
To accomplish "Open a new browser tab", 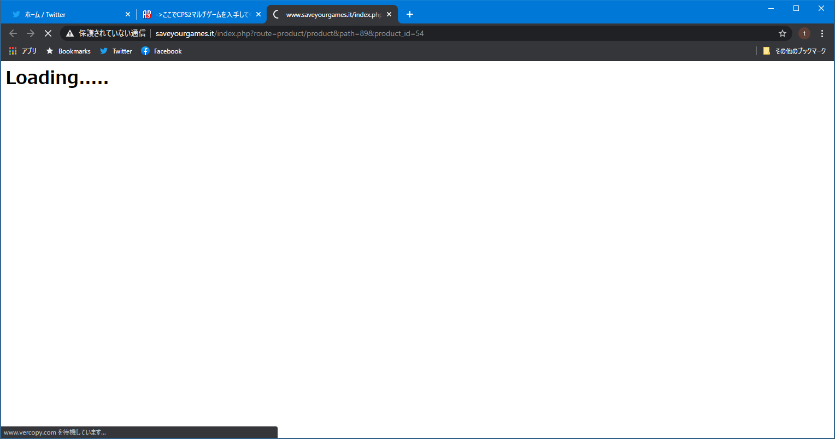I will [410, 15].
